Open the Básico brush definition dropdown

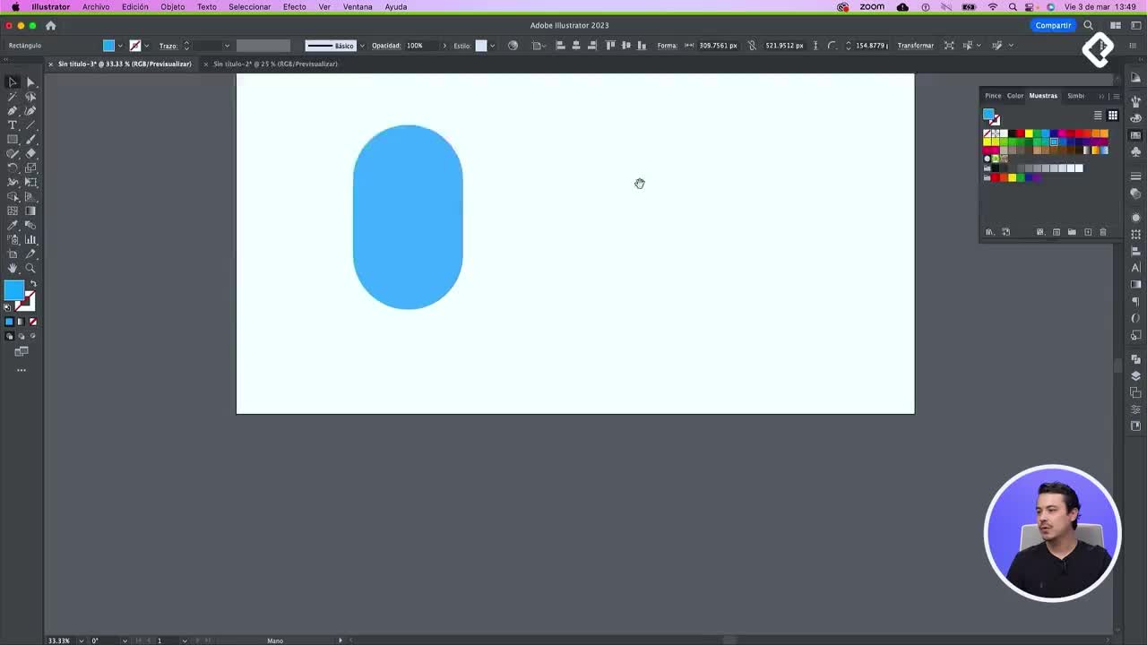point(362,46)
